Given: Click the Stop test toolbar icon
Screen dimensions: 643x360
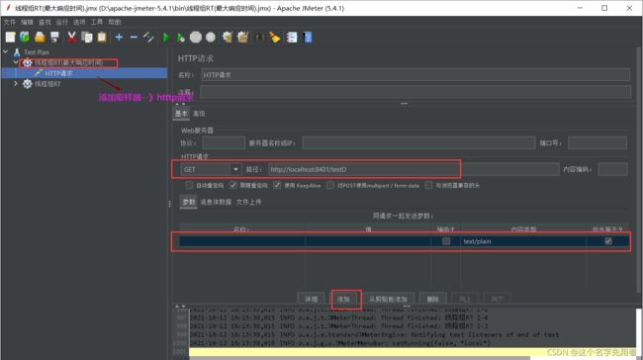Looking at the screenshot, I should 196,38.
